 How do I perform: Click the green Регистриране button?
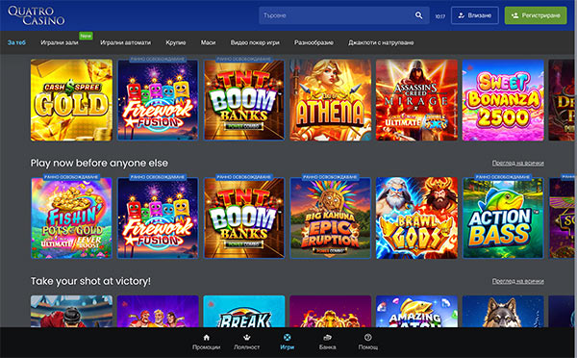(x=536, y=15)
